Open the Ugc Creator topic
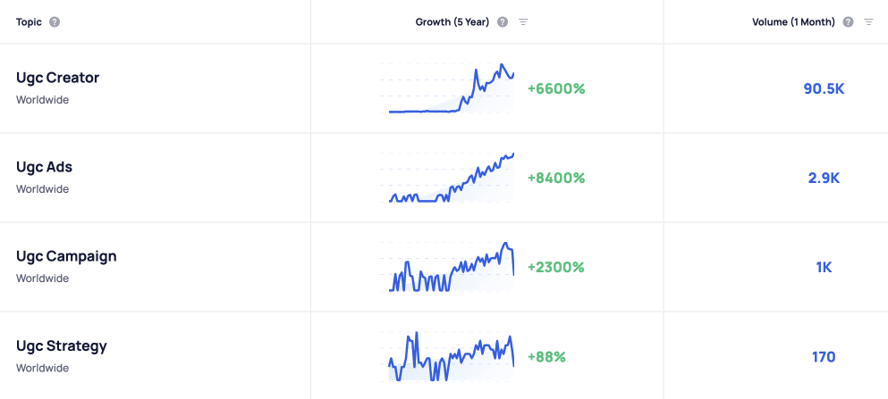This screenshot has height=399, width=888. (x=58, y=78)
